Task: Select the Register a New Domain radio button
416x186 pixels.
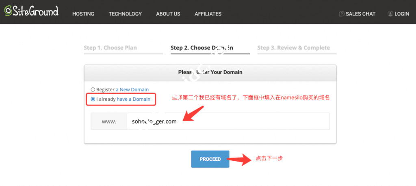Action: coord(93,90)
